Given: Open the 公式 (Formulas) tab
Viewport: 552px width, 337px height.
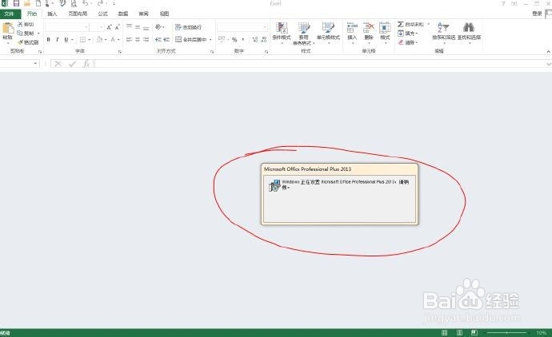Looking at the screenshot, I should coord(102,14).
